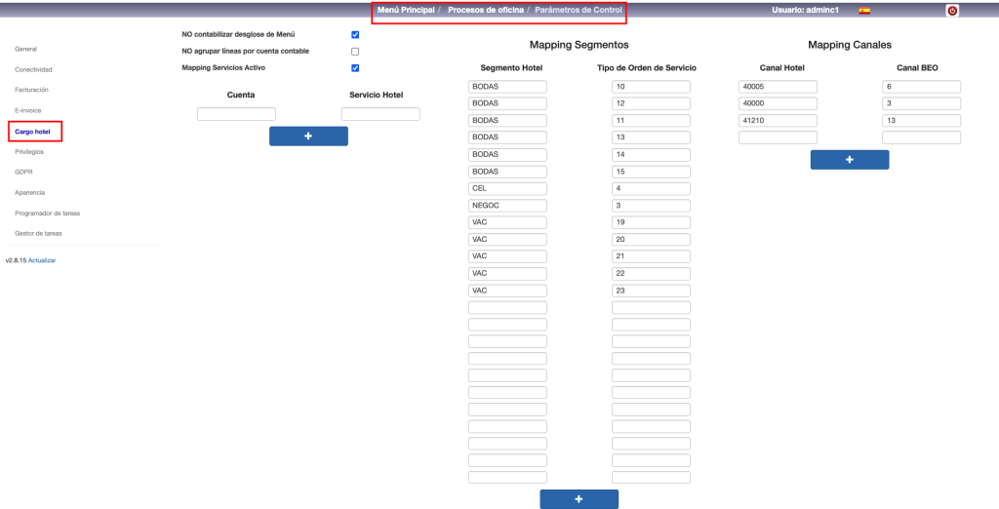Enable NO agrupar líneas por cuenta contable
Viewport: 999px width, 509px height.
click(x=355, y=52)
